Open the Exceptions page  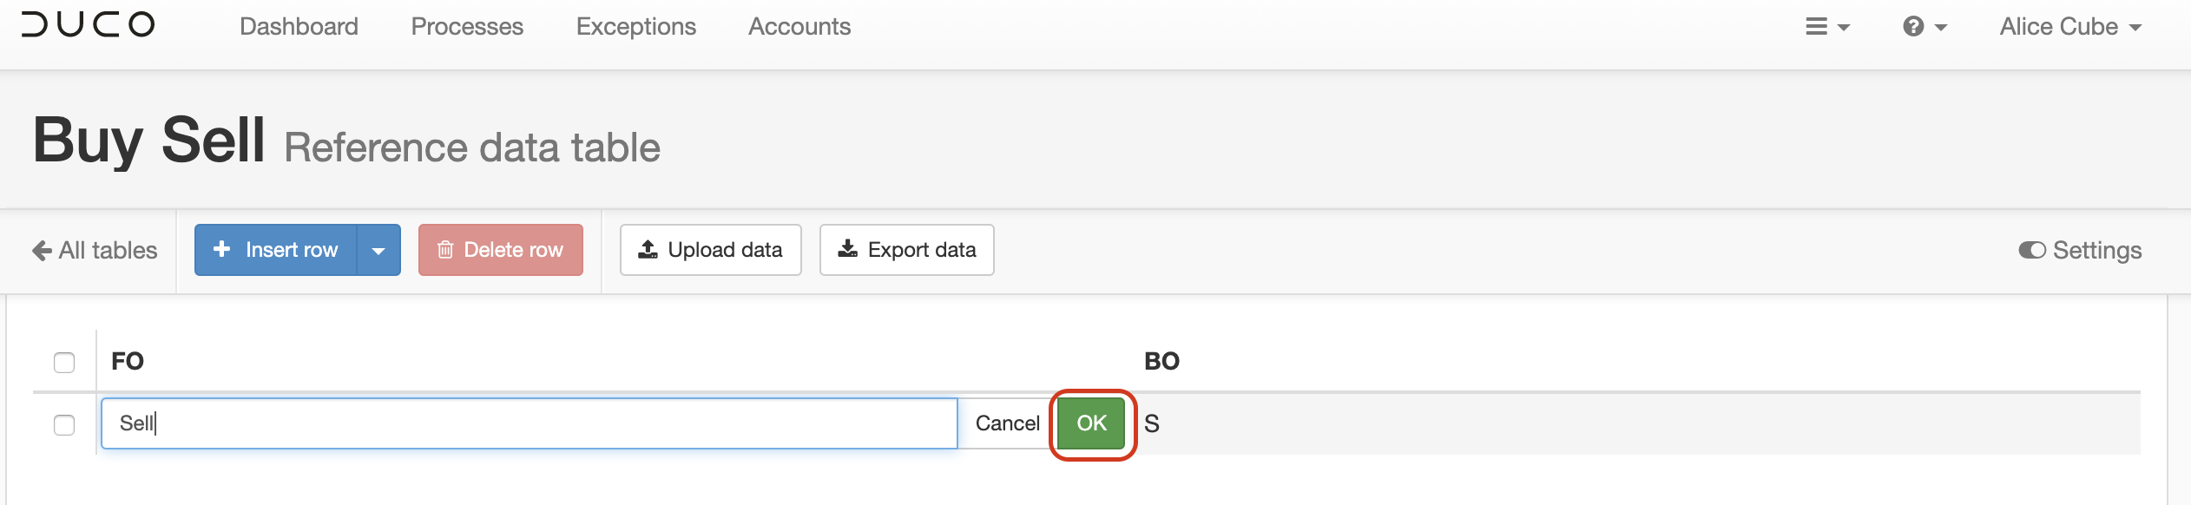pyautogui.click(x=636, y=27)
